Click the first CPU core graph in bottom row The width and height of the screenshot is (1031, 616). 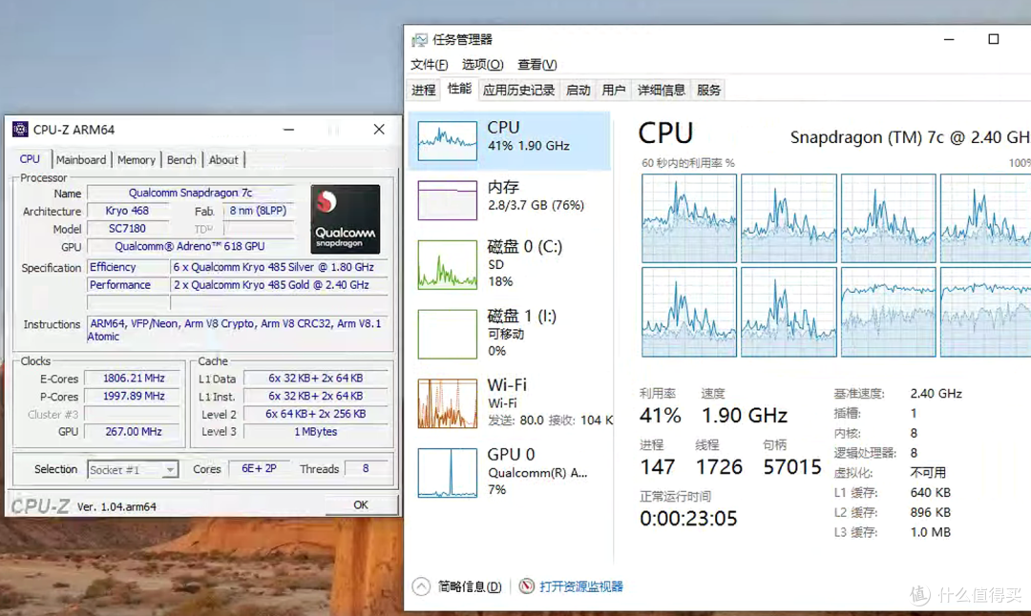pyautogui.click(x=689, y=312)
